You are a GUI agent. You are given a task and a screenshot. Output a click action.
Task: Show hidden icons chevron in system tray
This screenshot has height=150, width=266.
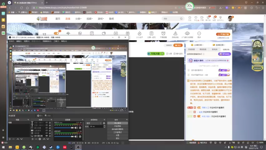point(225,147)
